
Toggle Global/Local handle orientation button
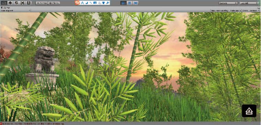click(x=54, y=3)
